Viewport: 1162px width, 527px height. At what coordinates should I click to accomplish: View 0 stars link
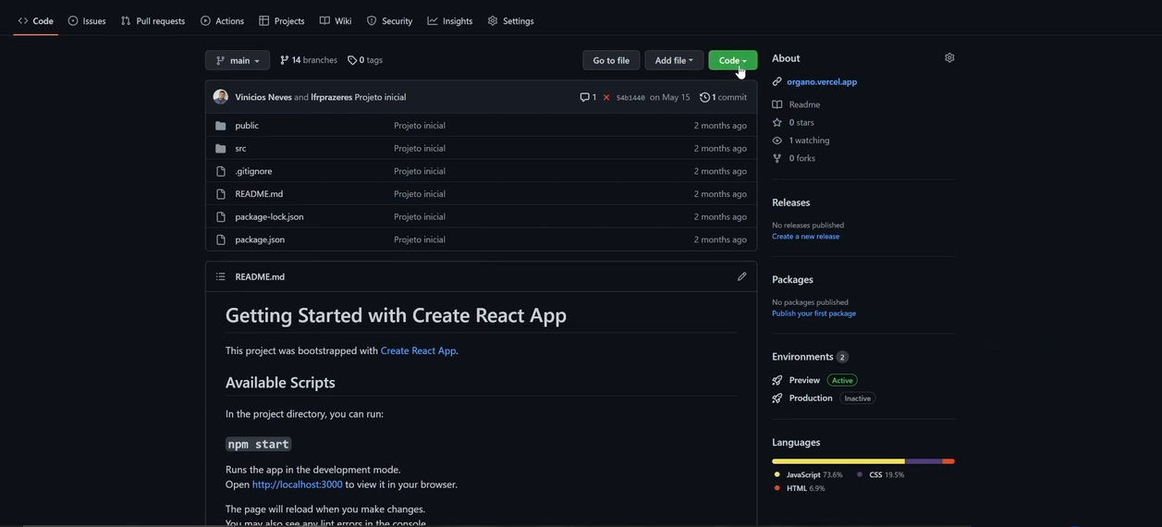[x=801, y=122]
